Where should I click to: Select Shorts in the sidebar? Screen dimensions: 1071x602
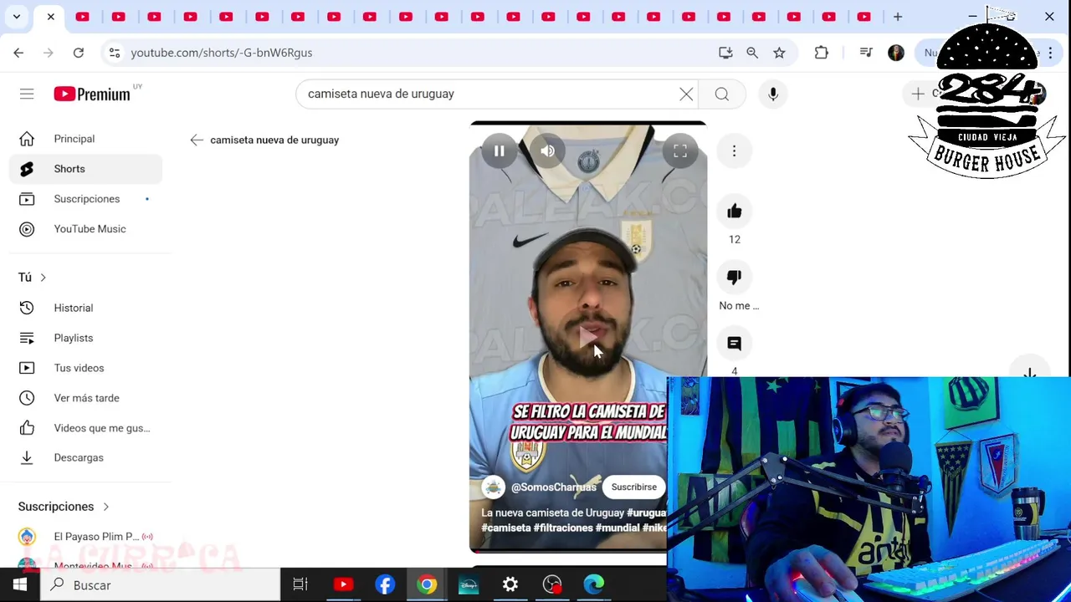pyautogui.click(x=86, y=169)
